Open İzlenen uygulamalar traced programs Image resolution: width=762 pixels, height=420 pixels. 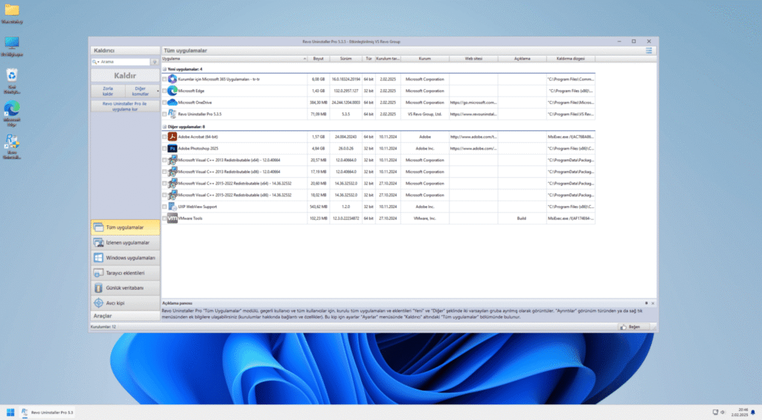coord(125,243)
